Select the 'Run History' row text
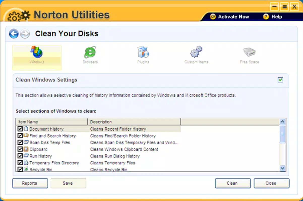303x201 pixels. click(41, 156)
